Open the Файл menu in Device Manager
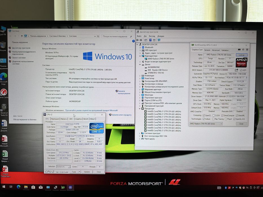Image resolution: width=263 pixels, height=197 pixels. [139, 36]
